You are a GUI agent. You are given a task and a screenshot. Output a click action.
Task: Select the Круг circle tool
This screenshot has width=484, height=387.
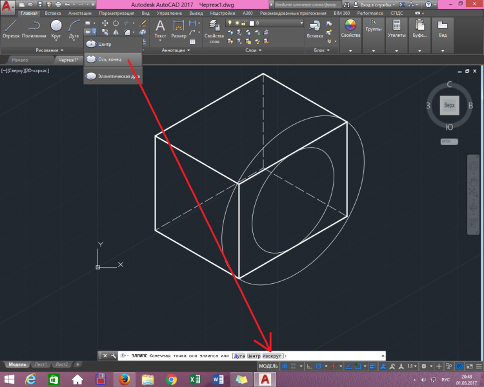tap(56, 29)
